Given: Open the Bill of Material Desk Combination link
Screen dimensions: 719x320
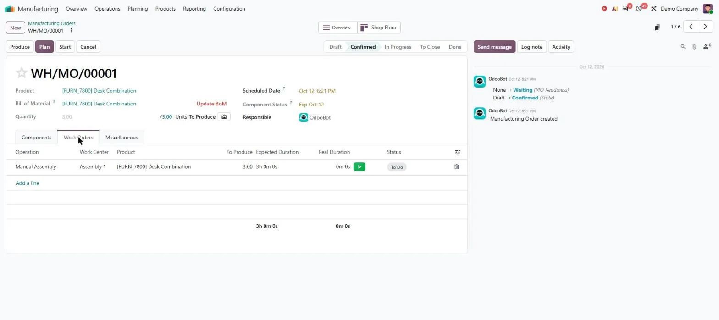Looking at the screenshot, I should click(x=99, y=104).
